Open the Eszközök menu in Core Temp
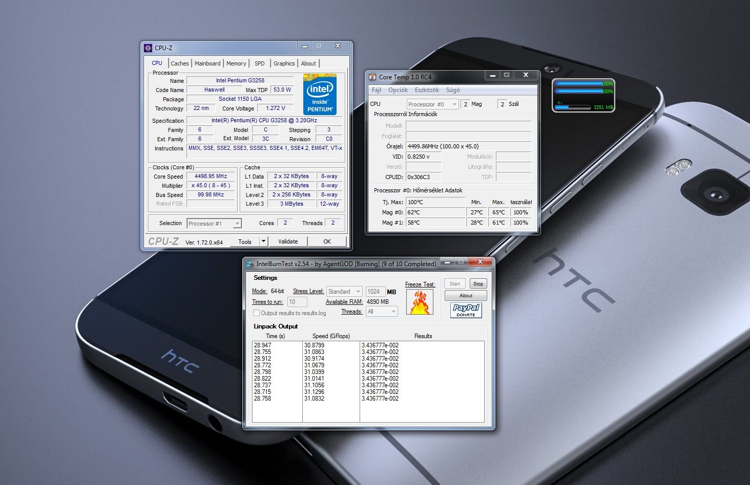Image resolution: width=750 pixels, height=485 pixels. [x=427, y=90]
